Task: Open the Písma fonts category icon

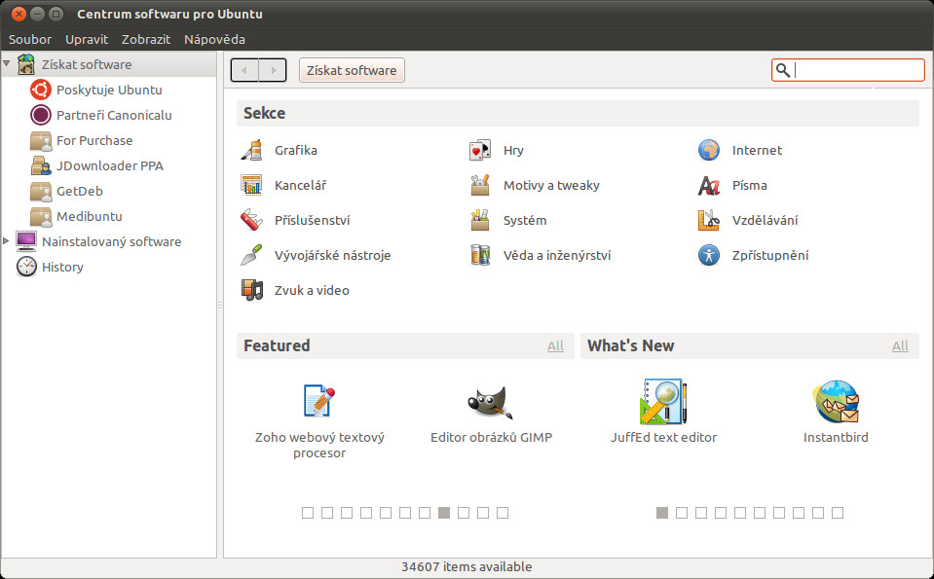Action: [708, 185]
